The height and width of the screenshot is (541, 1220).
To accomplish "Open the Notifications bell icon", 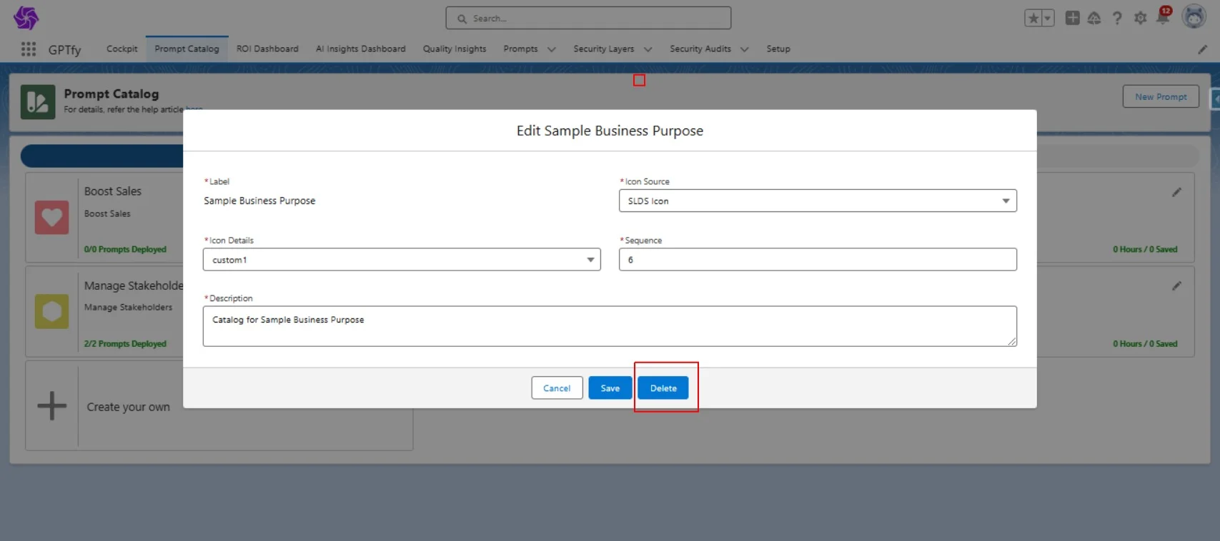I will (x=1162, y=19).
